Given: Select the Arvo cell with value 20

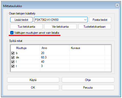Looking at the screenshot, I should click(x=55, y=53).
